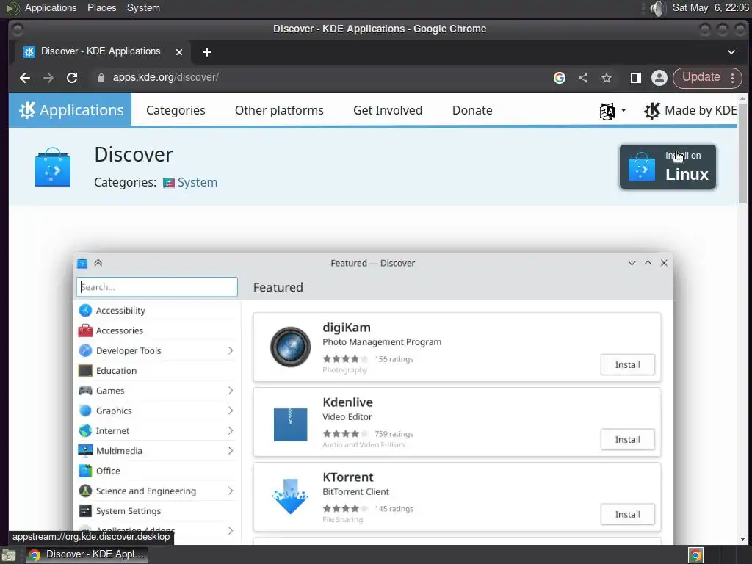Select Accessibility in category list
The width and height of the screenshot is (752, 564).
click(x=157, y=311)
